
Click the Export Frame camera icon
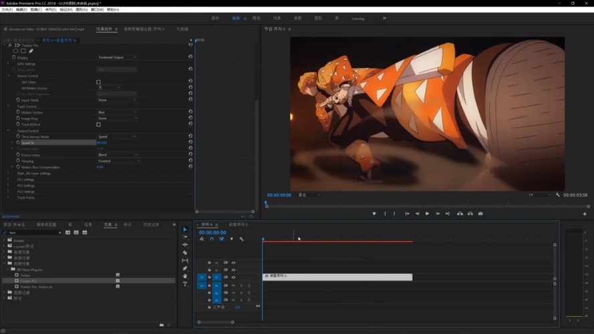pyautogui.click(x=480, y=214)
